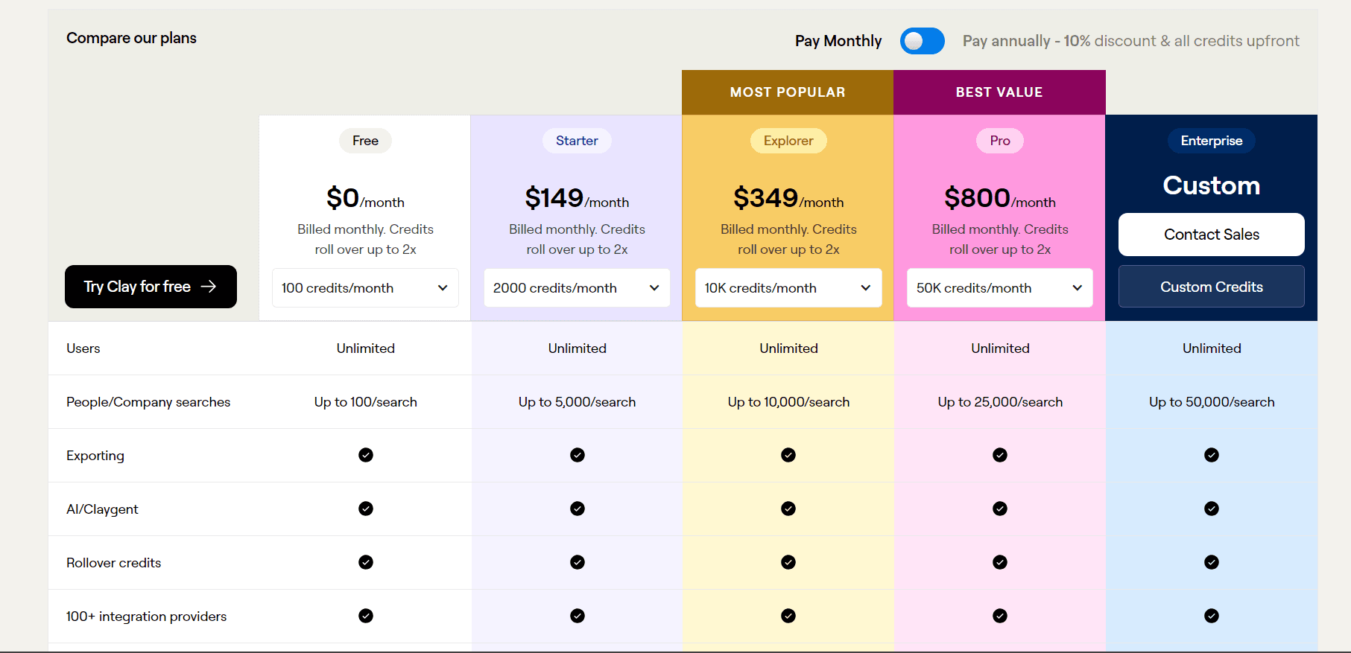Screen dimensions: 1351x653
Task: Click the AI/Claygent row label
Action: 102,509
